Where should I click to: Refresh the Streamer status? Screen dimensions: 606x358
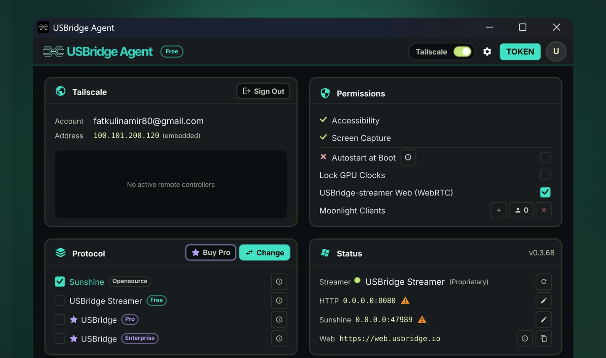[x=544, y=282]
